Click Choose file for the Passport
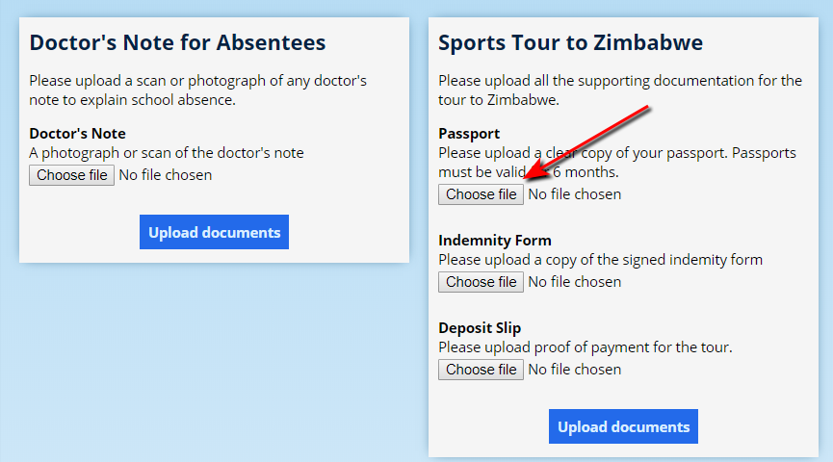This screenshot has height=462, width=833. (481, 194)
